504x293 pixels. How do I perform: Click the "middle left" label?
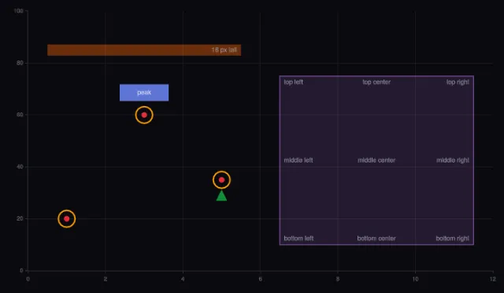tap(298, 160)
